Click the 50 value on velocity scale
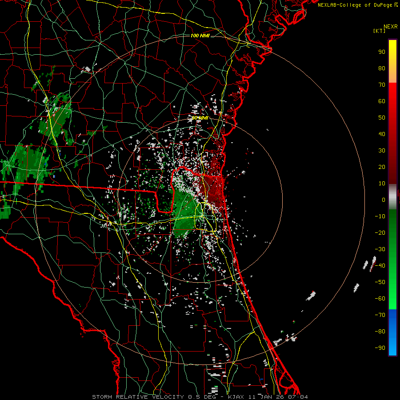Screen dimensions: 400x400 click(382, 118)
